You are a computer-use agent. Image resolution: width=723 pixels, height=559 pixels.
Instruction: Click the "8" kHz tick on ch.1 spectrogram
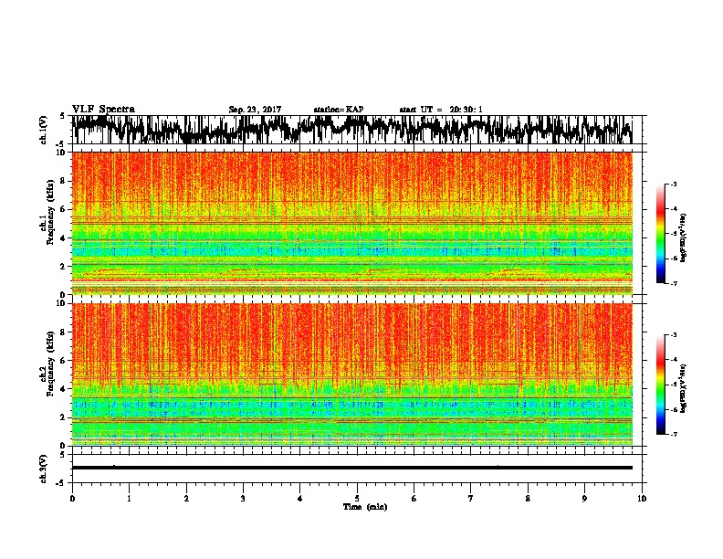pyautogui.click(x=64, y=181)
